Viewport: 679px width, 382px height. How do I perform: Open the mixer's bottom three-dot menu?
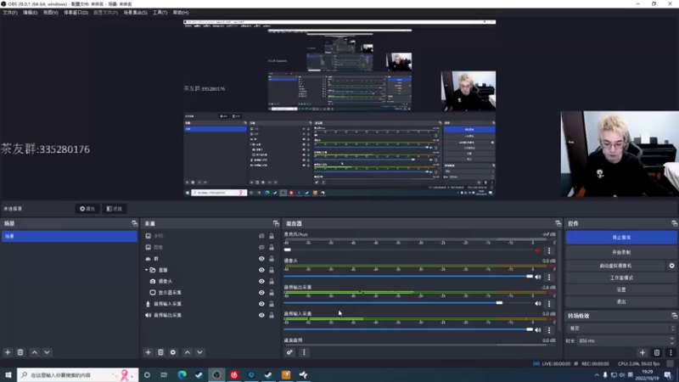tap(304, 352)
